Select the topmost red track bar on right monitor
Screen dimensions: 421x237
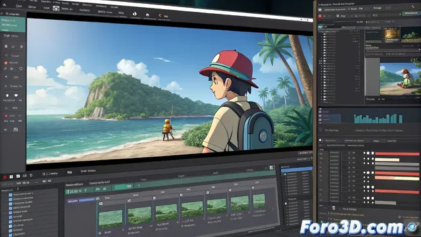pos(397,153)
